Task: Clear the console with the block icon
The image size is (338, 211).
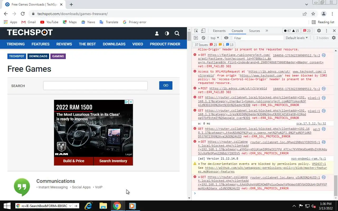Action: point(203,38)
